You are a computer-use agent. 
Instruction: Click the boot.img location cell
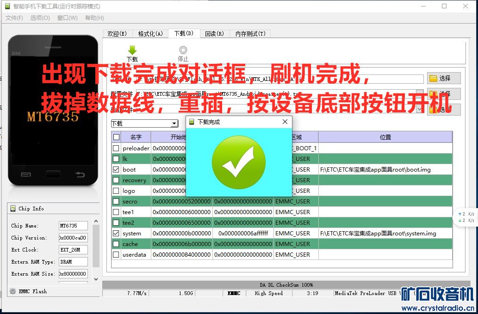[385, 170]
